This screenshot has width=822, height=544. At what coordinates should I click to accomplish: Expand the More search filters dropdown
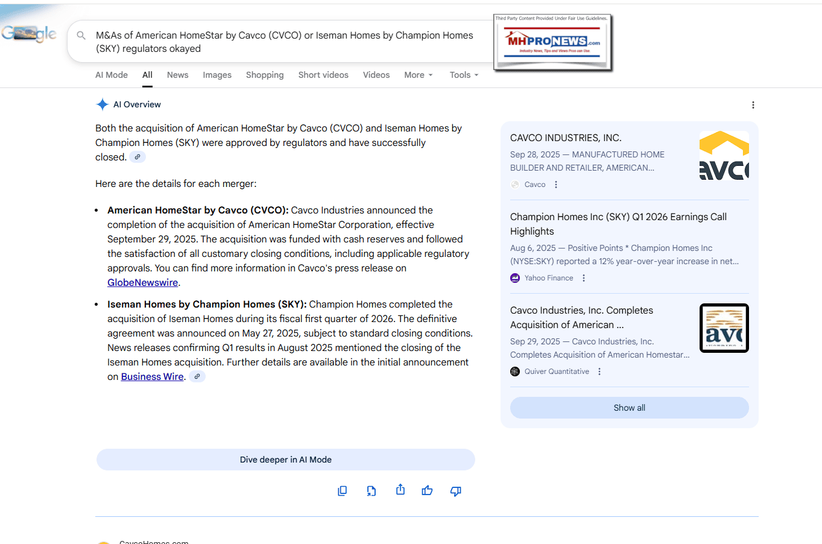(x=418, y=75)
